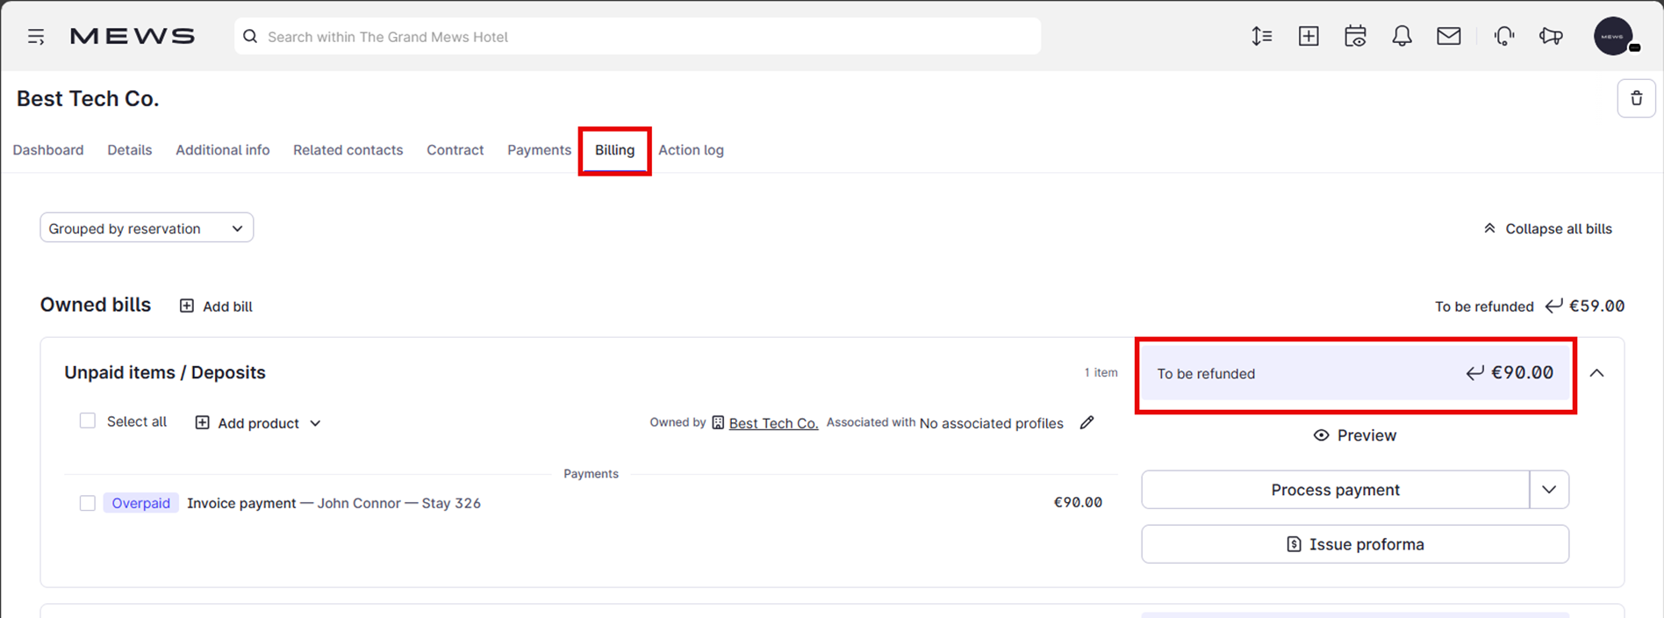Click the Process payment button
Screen dimensions: 1664x618
point(1335,490)
